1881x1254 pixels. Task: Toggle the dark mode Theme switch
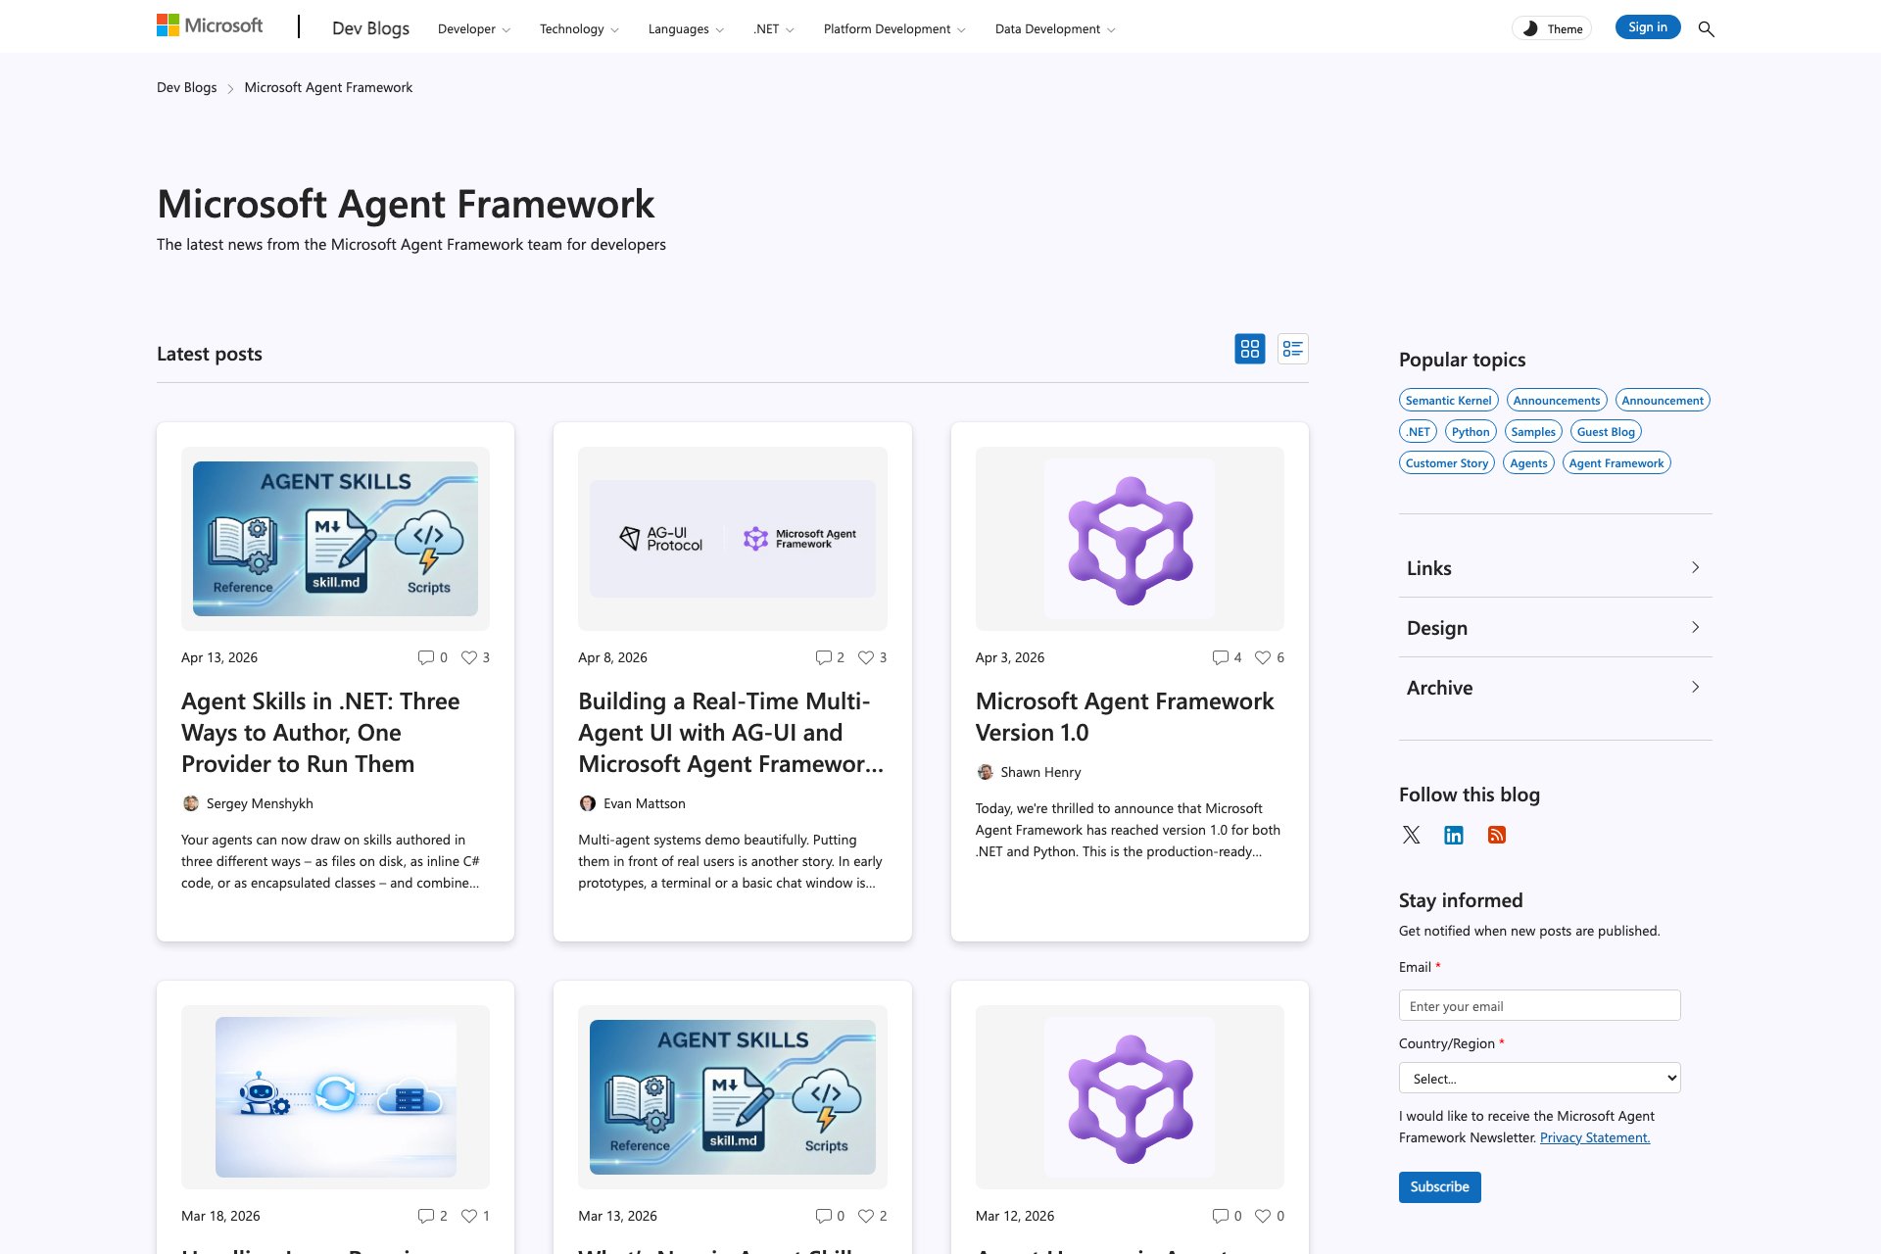[x=1552, y=28]
